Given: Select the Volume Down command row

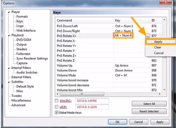Looking at the screenshot, I should (x=109, y=70).
